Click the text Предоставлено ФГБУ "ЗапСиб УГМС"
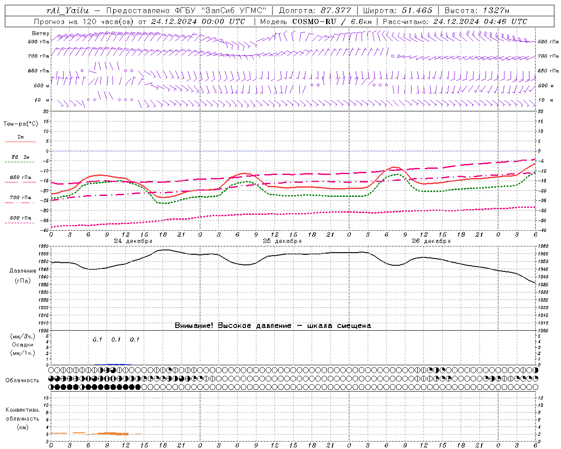The height and width of the screenshot is (449, 561). coord(186,11)
